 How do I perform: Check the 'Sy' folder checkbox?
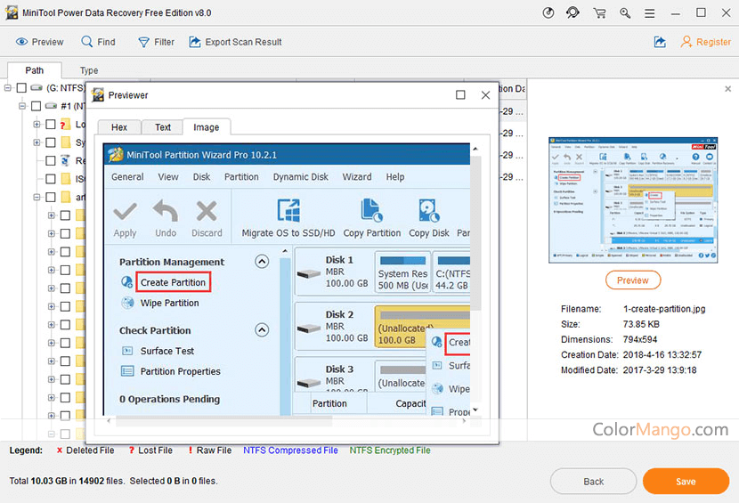click(51, 142)
